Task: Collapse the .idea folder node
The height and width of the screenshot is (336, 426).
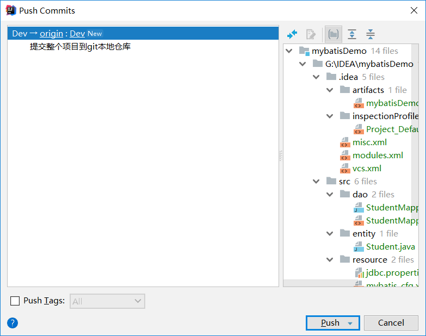Action: [316, 77]
